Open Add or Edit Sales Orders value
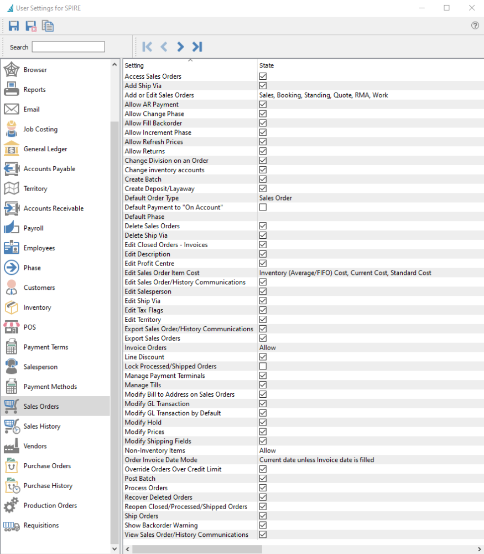 pos(324,95)
